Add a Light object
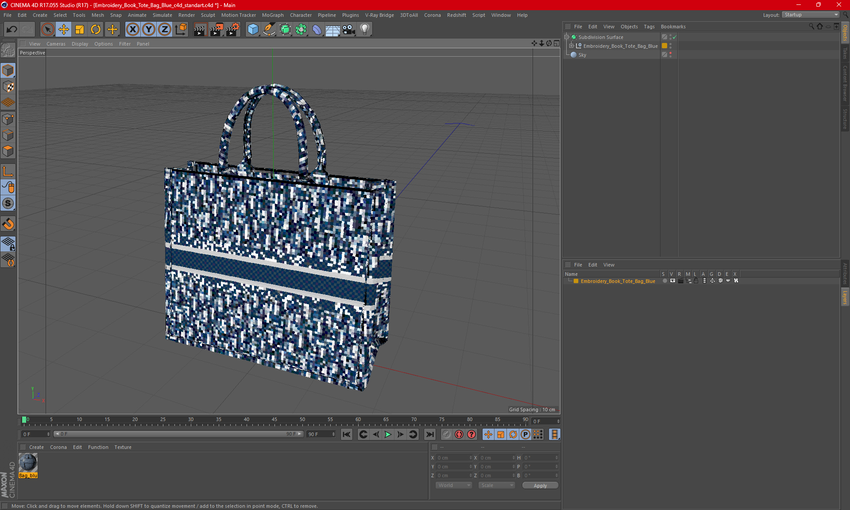 coord(365,30)
